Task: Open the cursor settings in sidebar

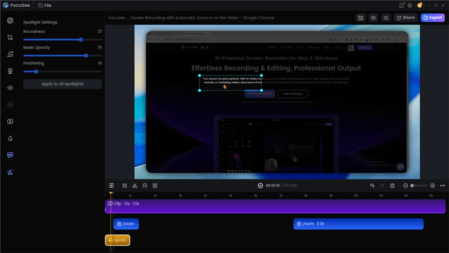Action: pyautogui.click(x=10, y=38)
